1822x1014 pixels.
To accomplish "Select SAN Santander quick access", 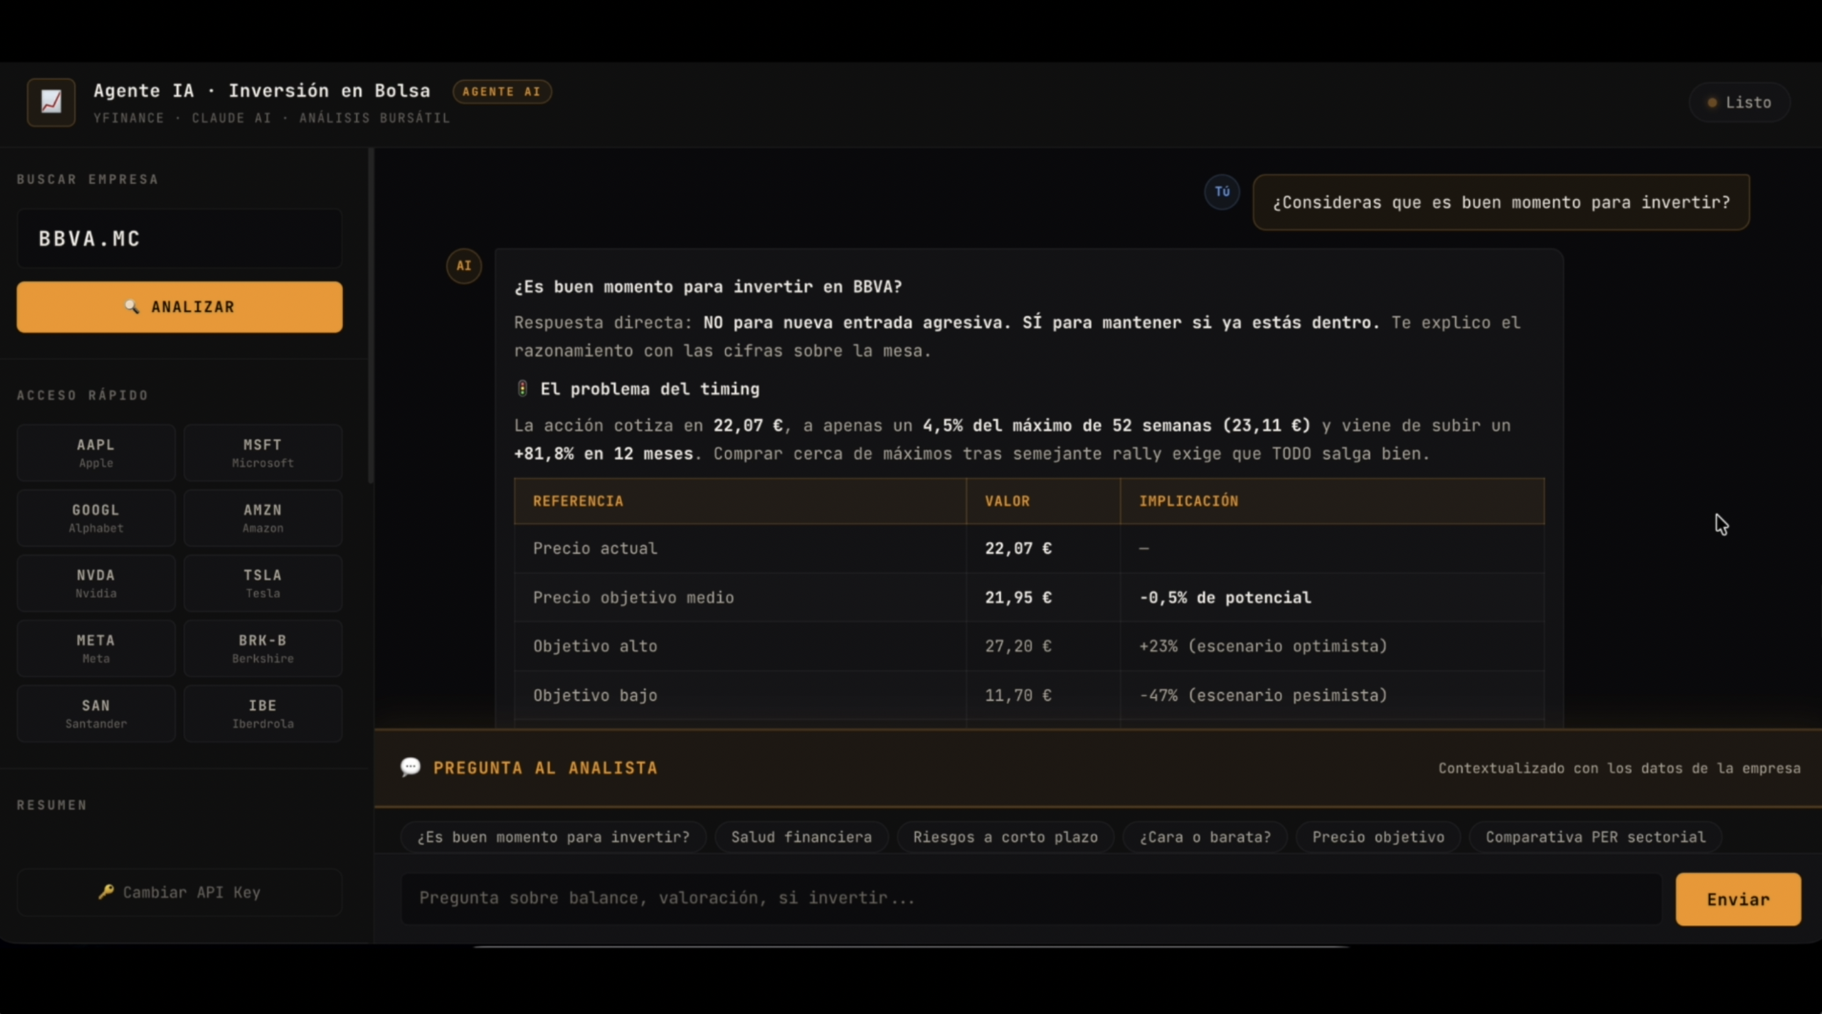I will (96, 713).
